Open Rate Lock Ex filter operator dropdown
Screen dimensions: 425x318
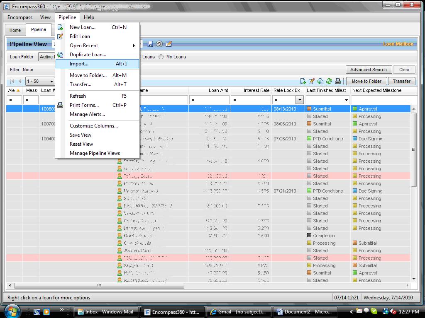click(x=300, y=100)
